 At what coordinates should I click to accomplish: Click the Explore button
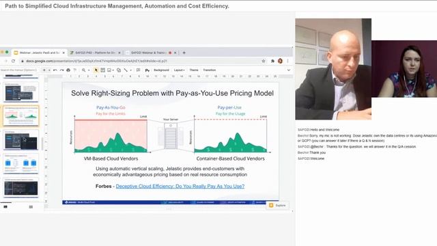pos(278,205)
